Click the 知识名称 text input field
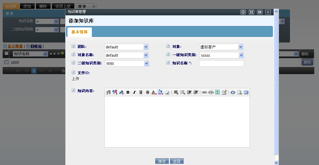This screenshot has height=165, width=319. tap(221, 63)
